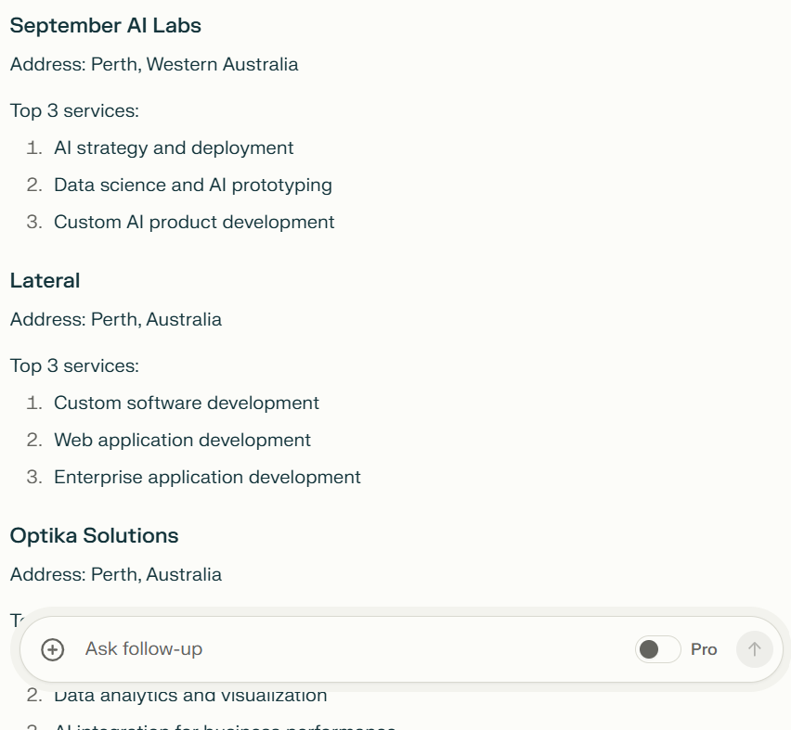The width and height of the screenshot is (791, 730).
Task: Click Custom AI product development item
Action: (194, 223)
